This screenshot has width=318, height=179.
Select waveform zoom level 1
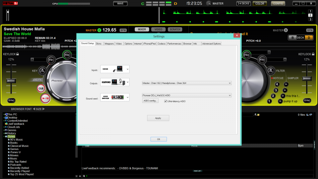(x=310, y=12)
